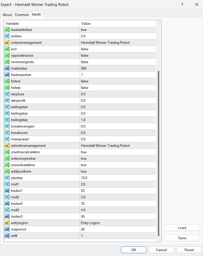Image resolution: width=203 pixels, height=256 pixels.
Task: Click the Variable column header
Action: pyautogui.click(x=42, y=23)
